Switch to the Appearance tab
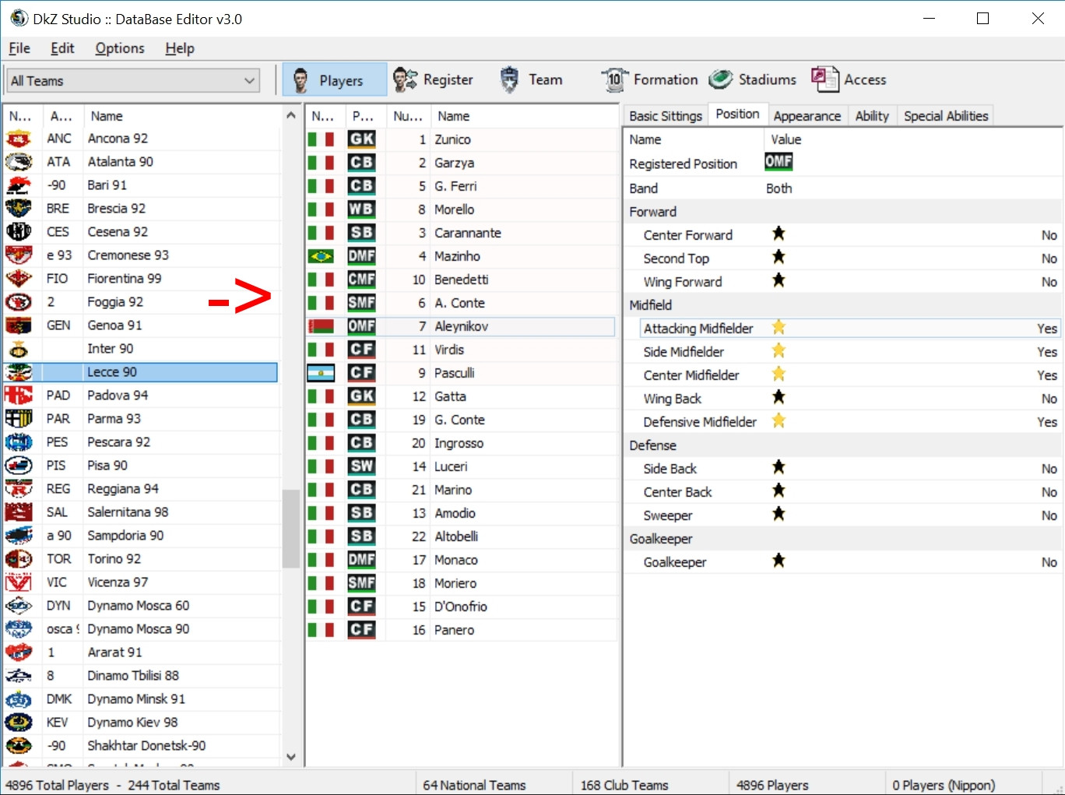 pyautogui.click(x=807, y=116)
